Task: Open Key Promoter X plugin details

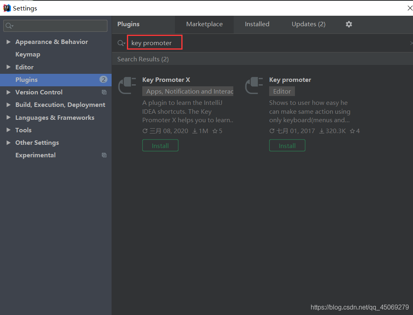Action: [166, 80]
